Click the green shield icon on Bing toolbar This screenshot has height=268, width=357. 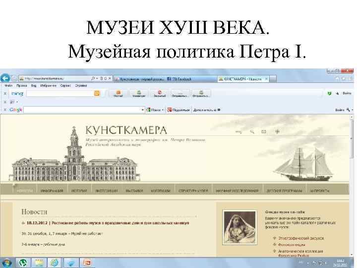[x=329, y=93]
